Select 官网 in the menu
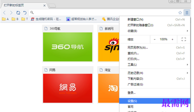 coord(155,107)
